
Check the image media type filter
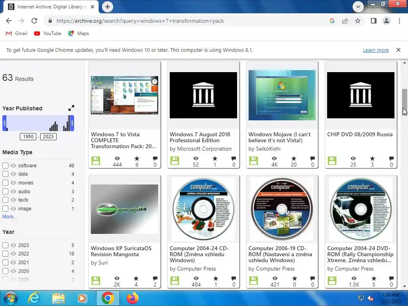pos(5,208)
